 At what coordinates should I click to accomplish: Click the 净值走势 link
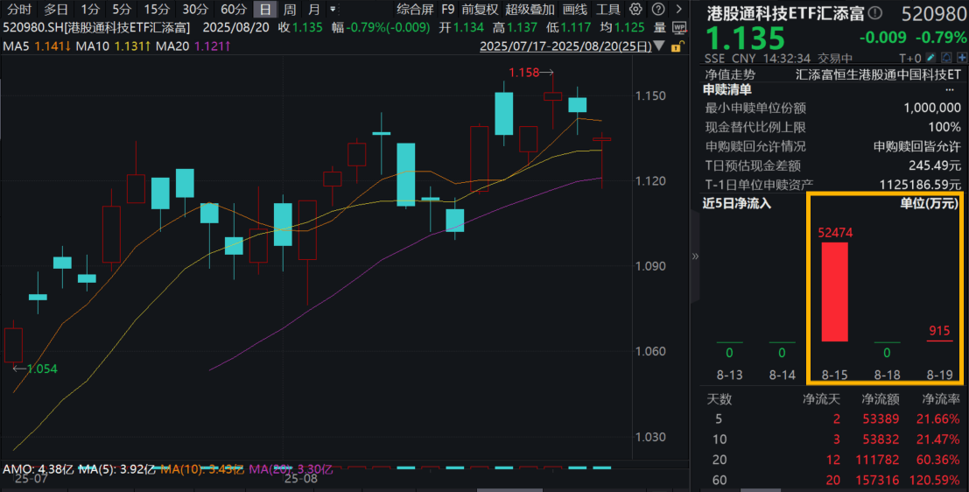point(724,74)
